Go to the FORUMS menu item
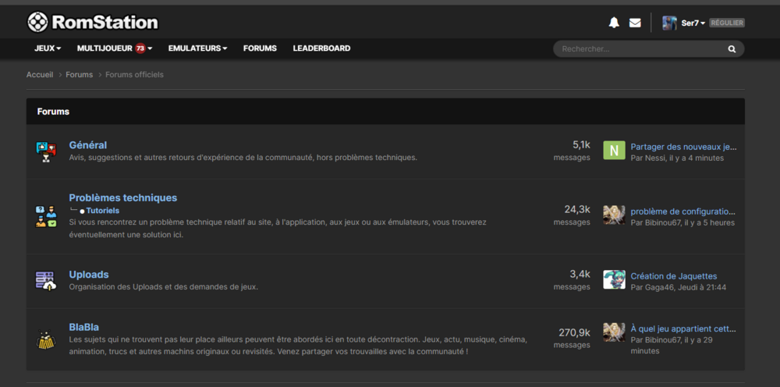780x387 pixels. click(x=260, y=48)
